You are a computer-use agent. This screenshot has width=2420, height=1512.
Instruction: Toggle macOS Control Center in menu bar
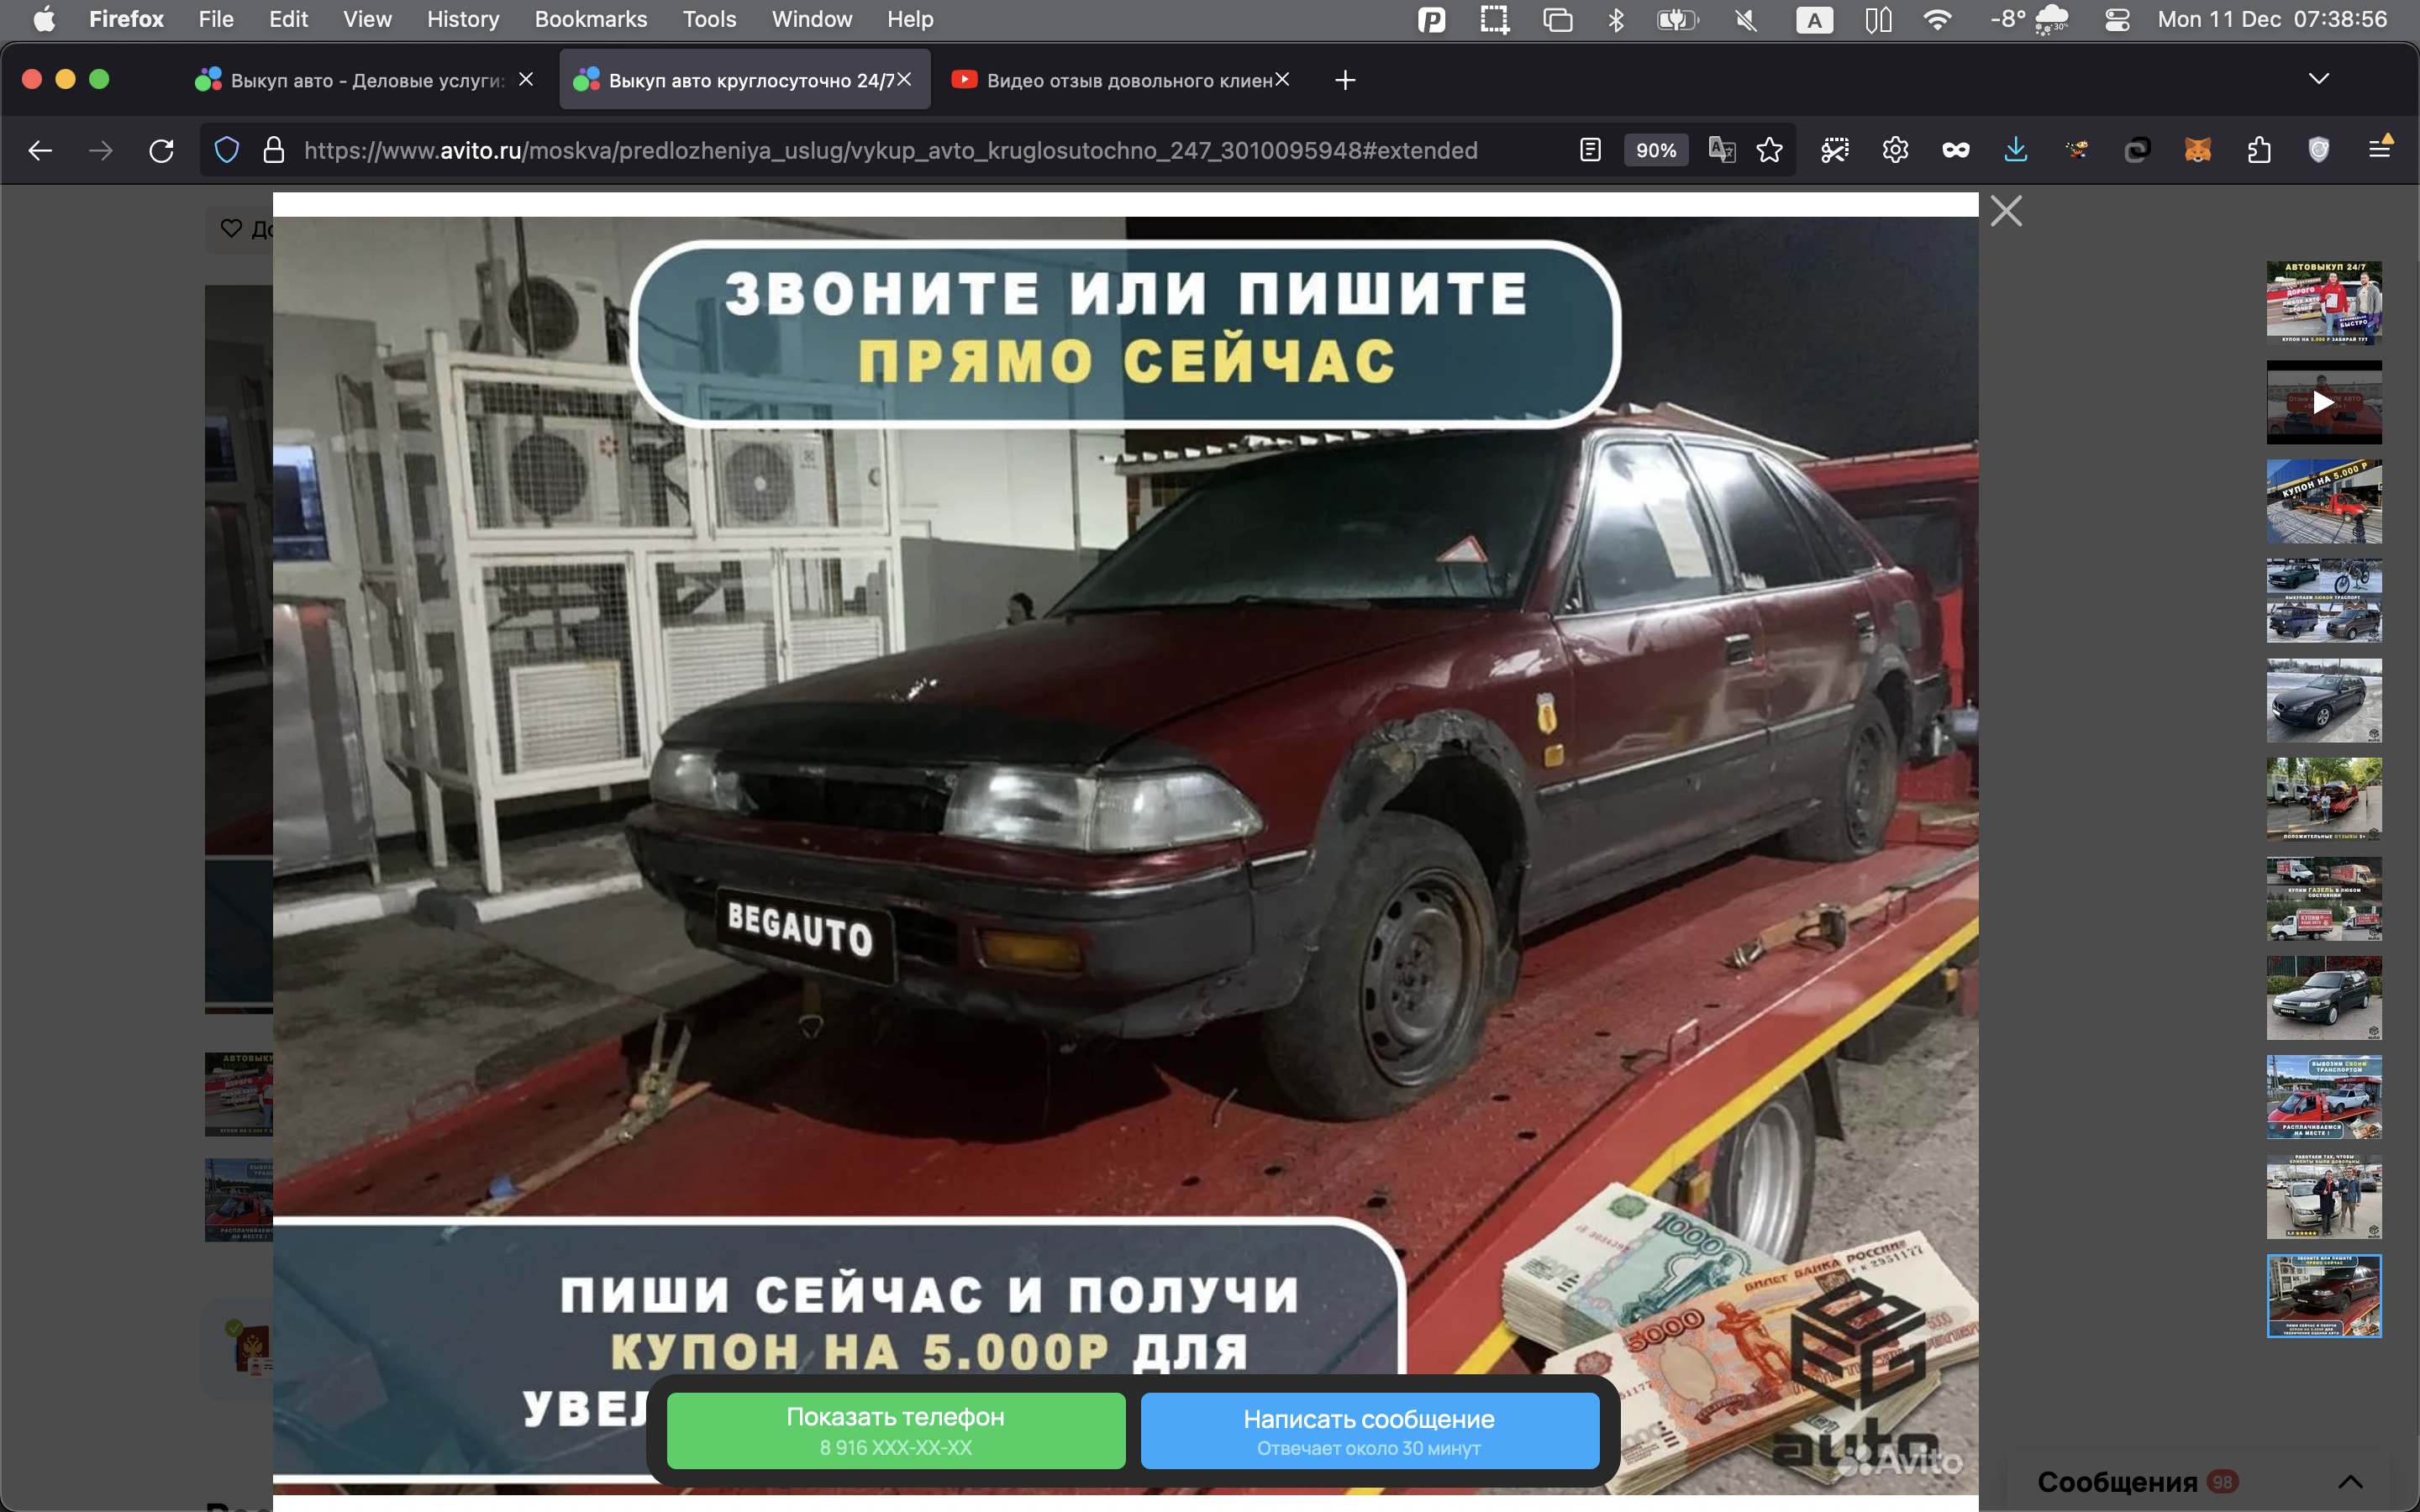2116,19
